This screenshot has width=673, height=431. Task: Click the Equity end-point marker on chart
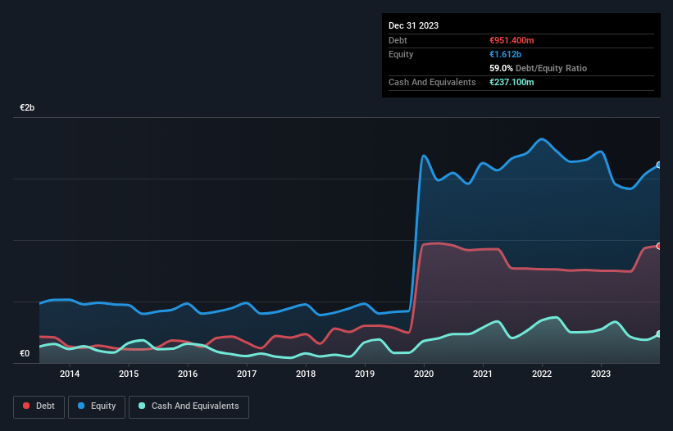659,166
